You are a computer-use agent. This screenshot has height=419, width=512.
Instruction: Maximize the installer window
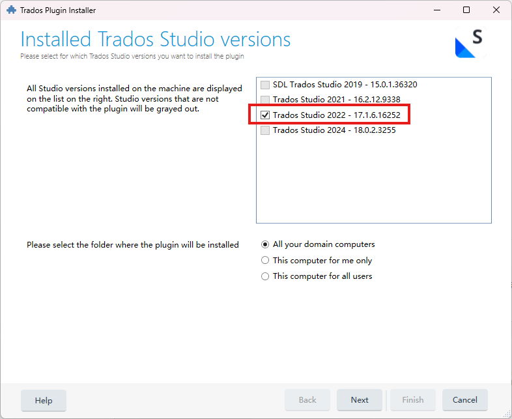click(466, 10)
